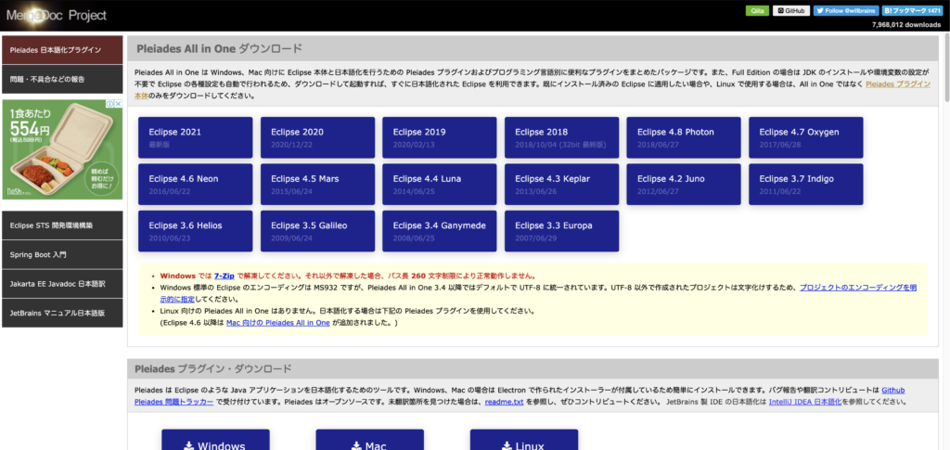Choose the Eclipse 4.3 Keplar tile
The image size is (950, 450).
pos(561,184)
